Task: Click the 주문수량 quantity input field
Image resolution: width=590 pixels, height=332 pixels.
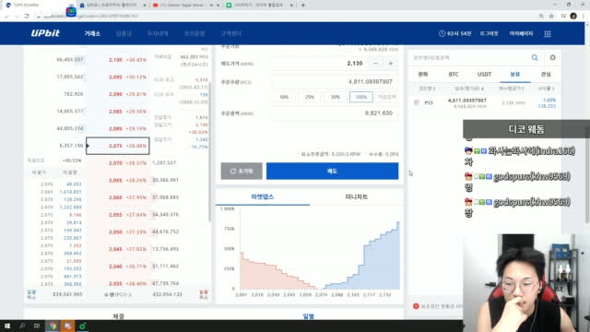Action: 335,82
